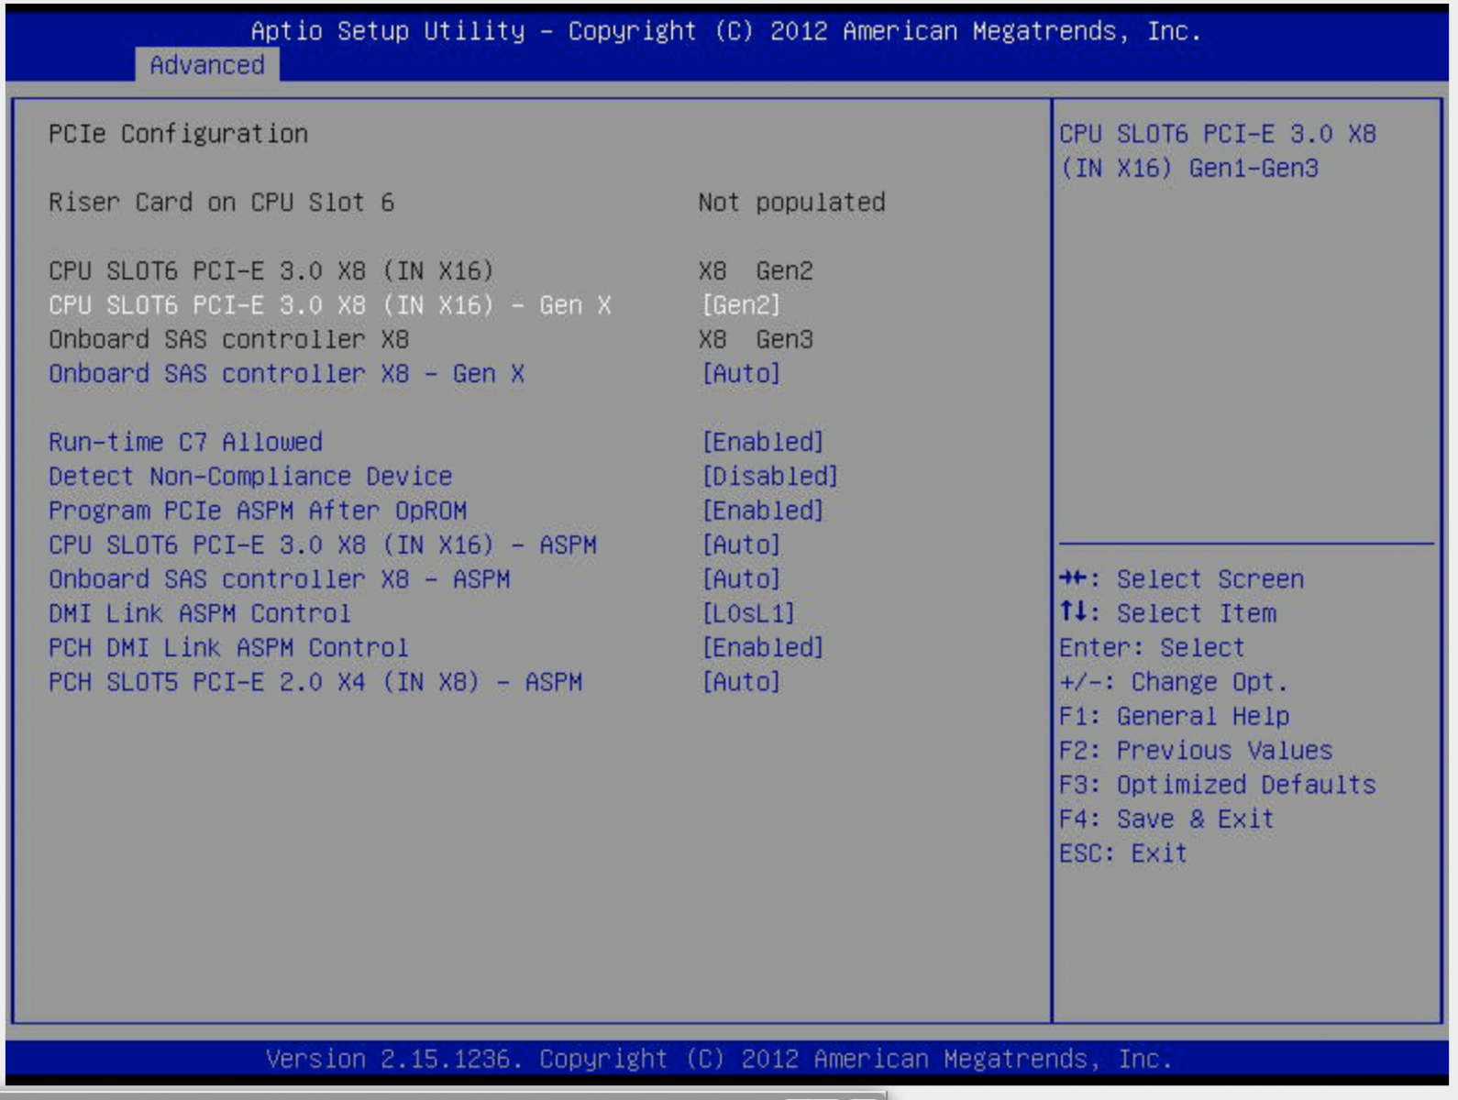Click +/-: Change Opt. key hint
1458x1100 pixels.
pos(1174,682)
